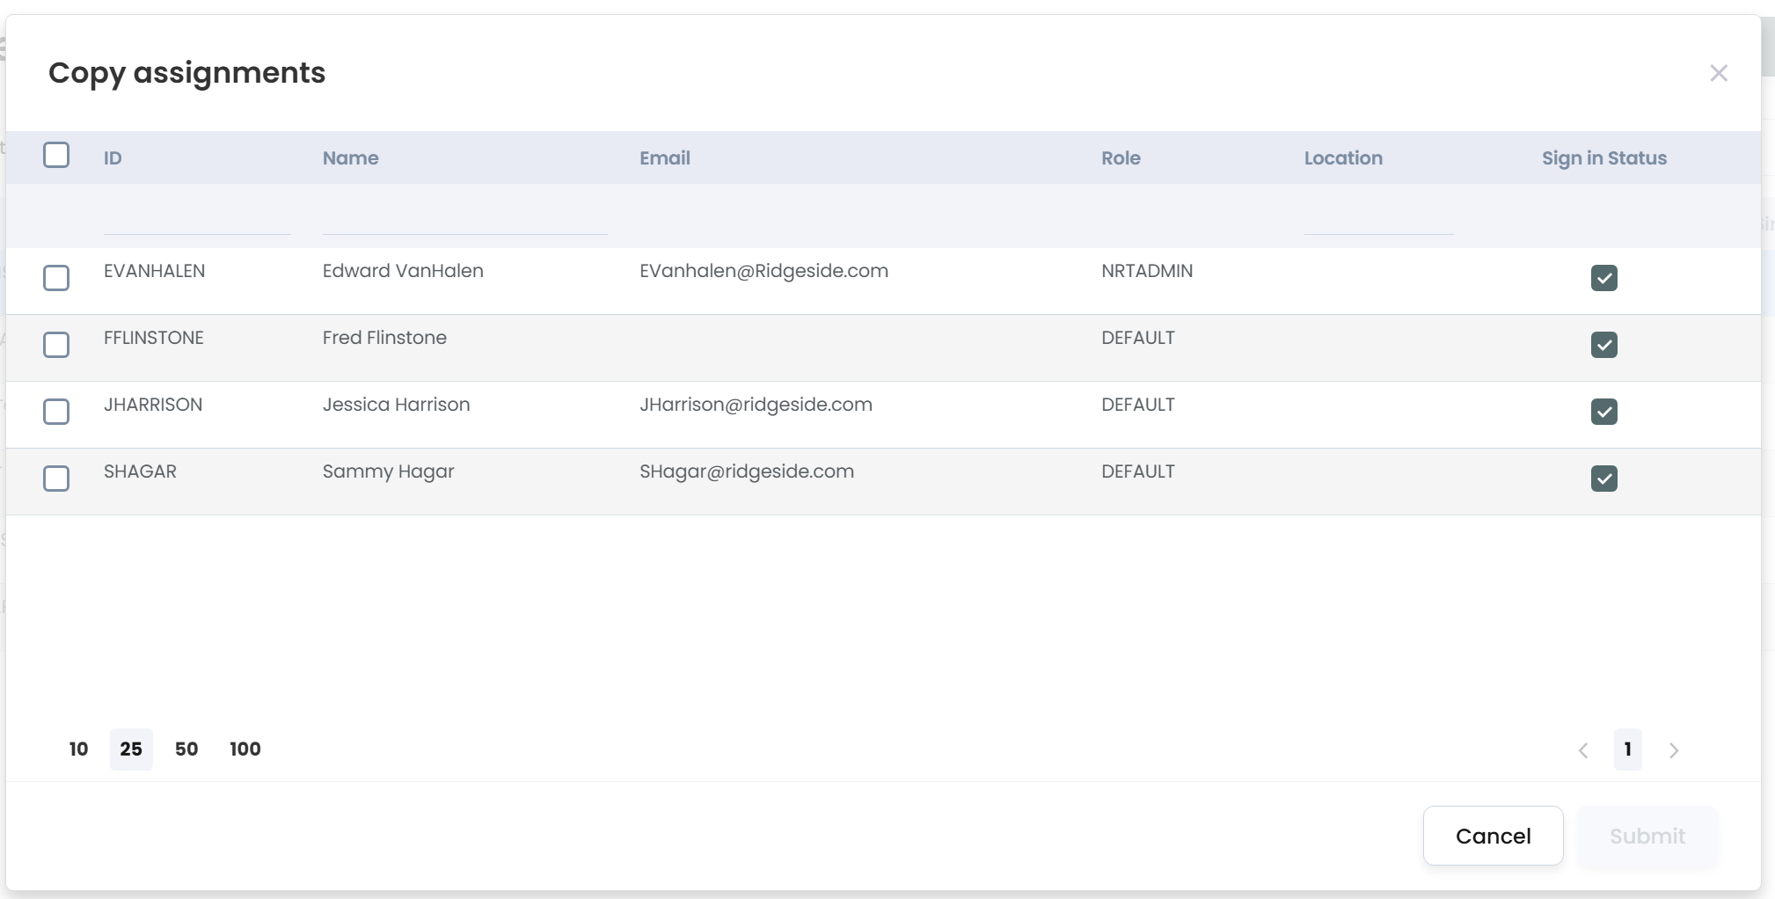Select the JHARRISON row checkbox

point(56,412)
